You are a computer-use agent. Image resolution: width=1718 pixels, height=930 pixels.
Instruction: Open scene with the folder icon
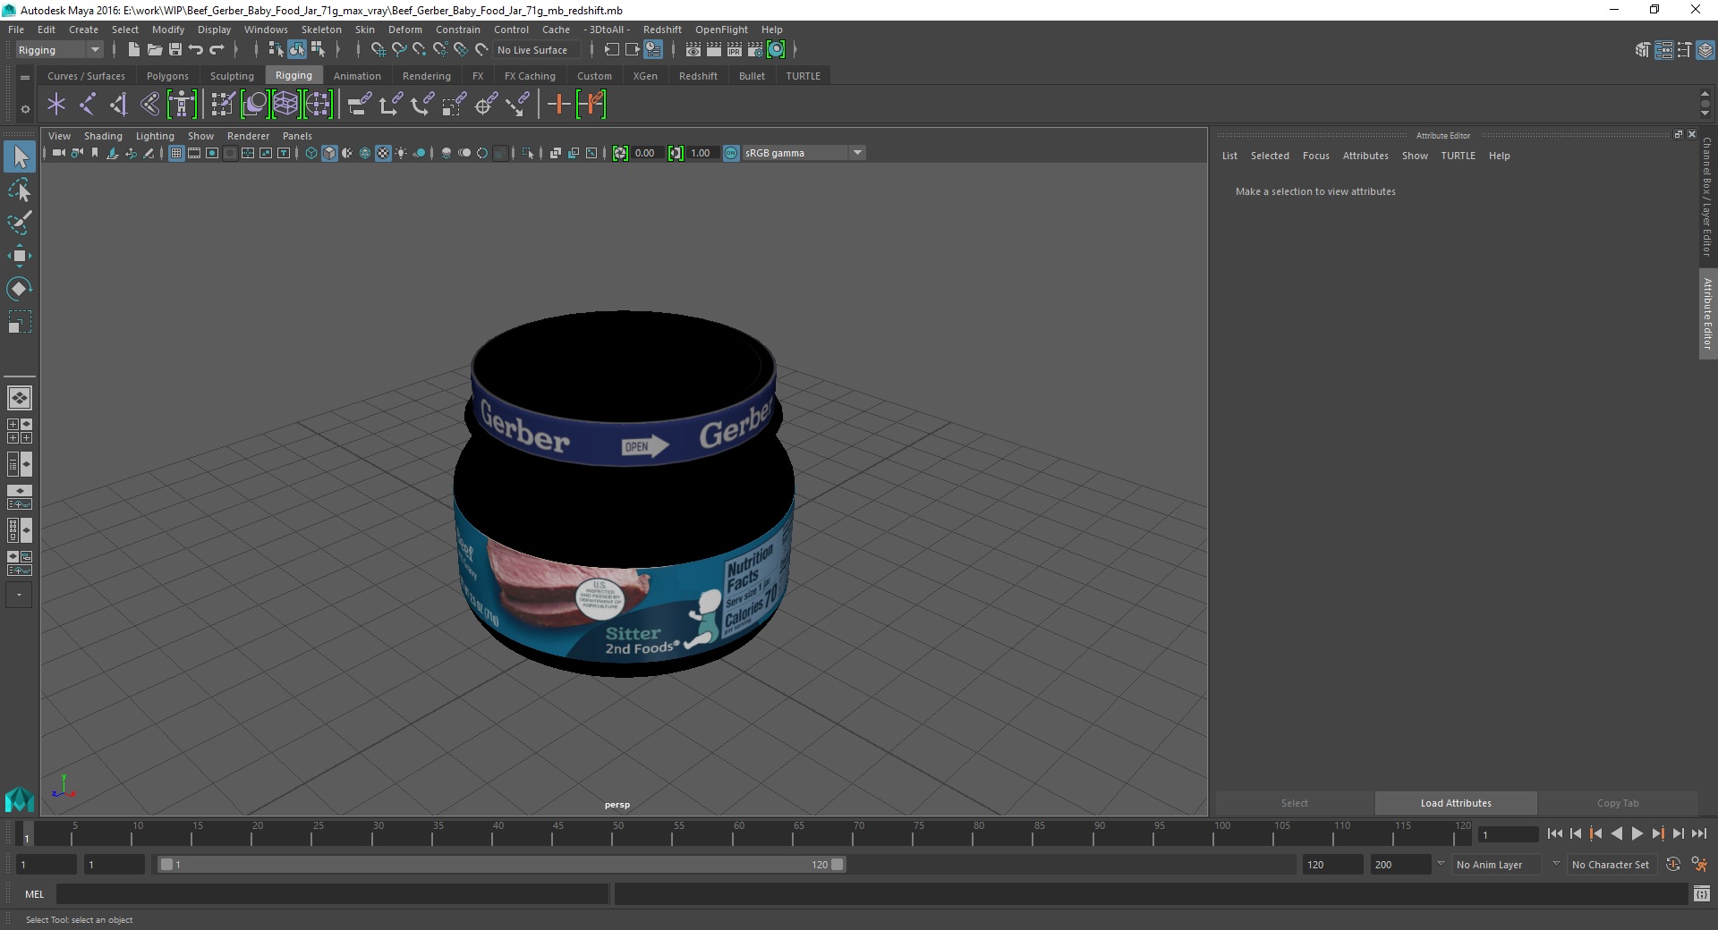coord(155,50)
